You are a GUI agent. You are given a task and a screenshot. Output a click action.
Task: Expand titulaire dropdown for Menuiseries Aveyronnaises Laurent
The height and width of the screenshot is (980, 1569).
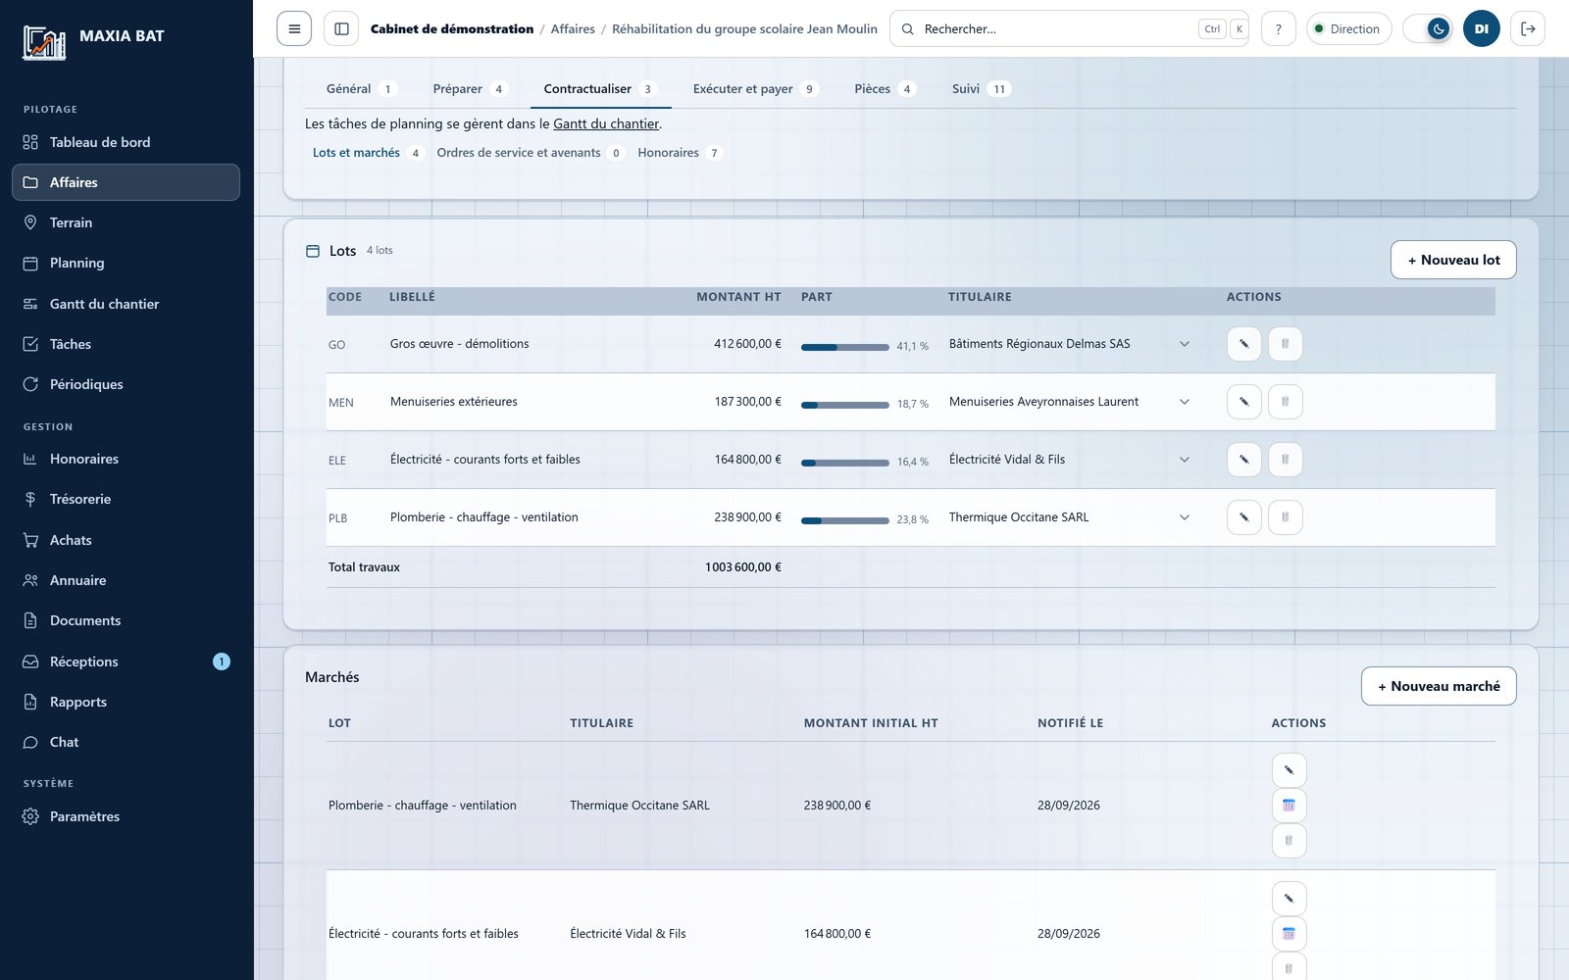tap(1185, 402)
